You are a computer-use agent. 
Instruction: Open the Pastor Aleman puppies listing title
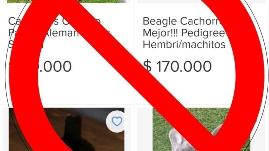[x=59, y=33]
